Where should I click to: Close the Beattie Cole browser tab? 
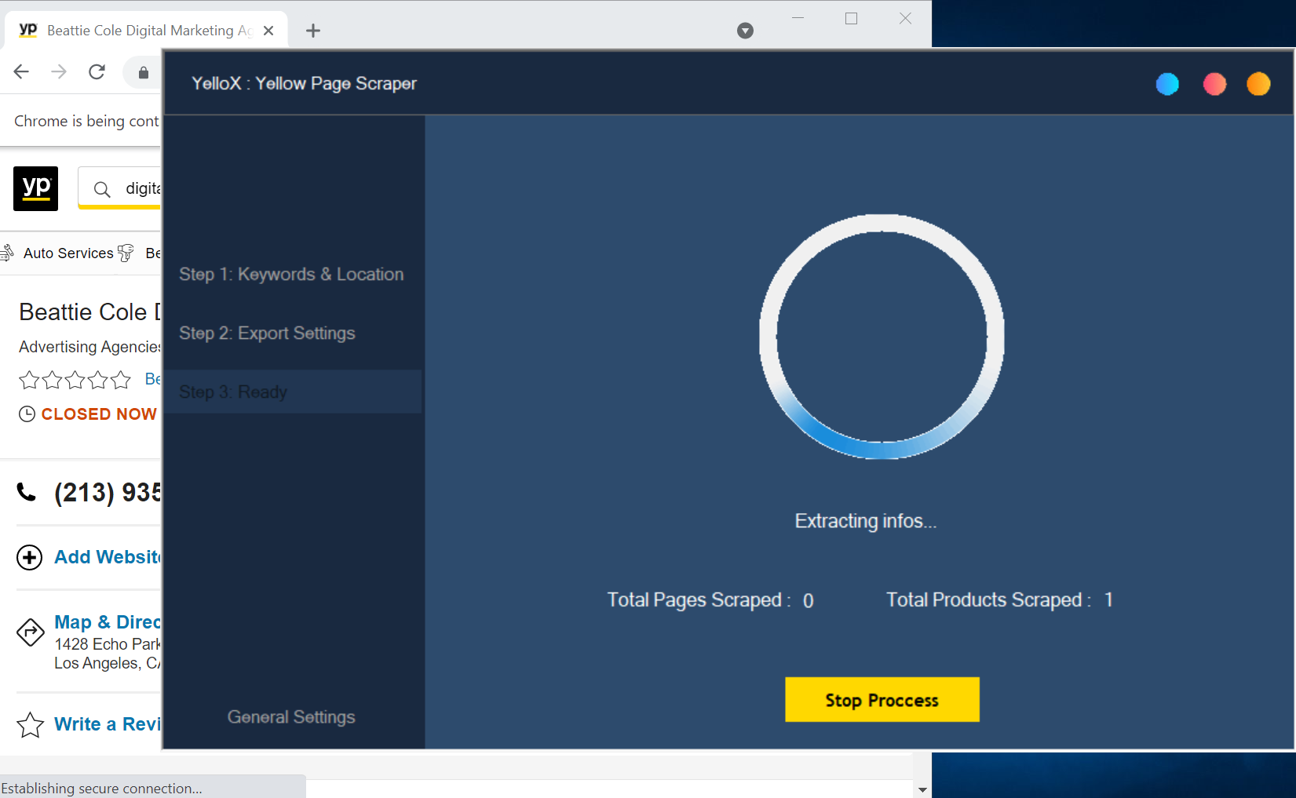[268, 31]
